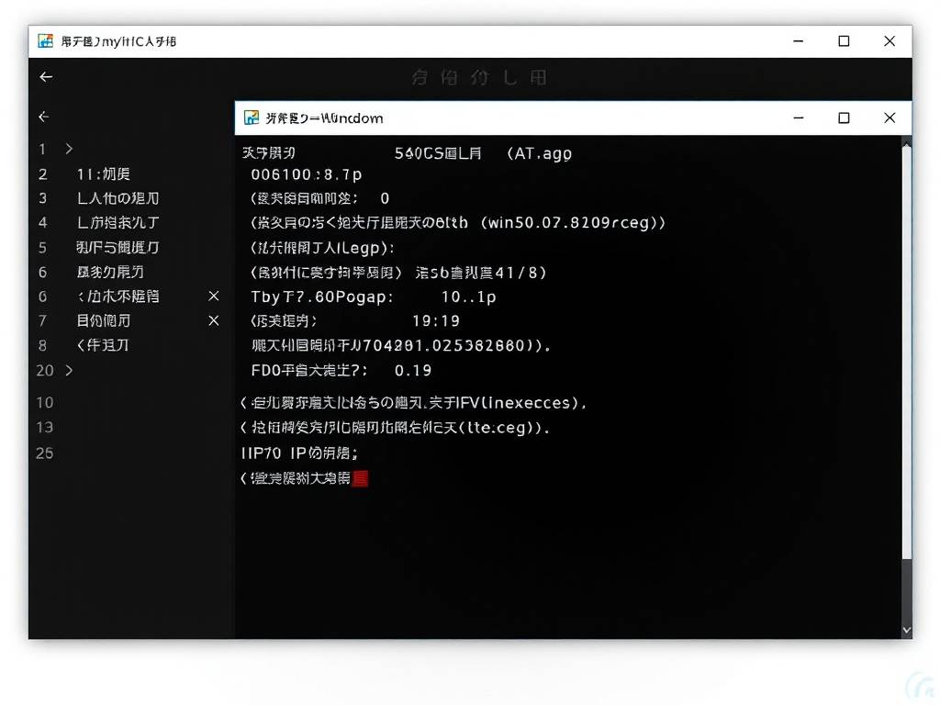Click the value "10..1p"
Screen dimensions: 940x705
click(x=469, y=297)
